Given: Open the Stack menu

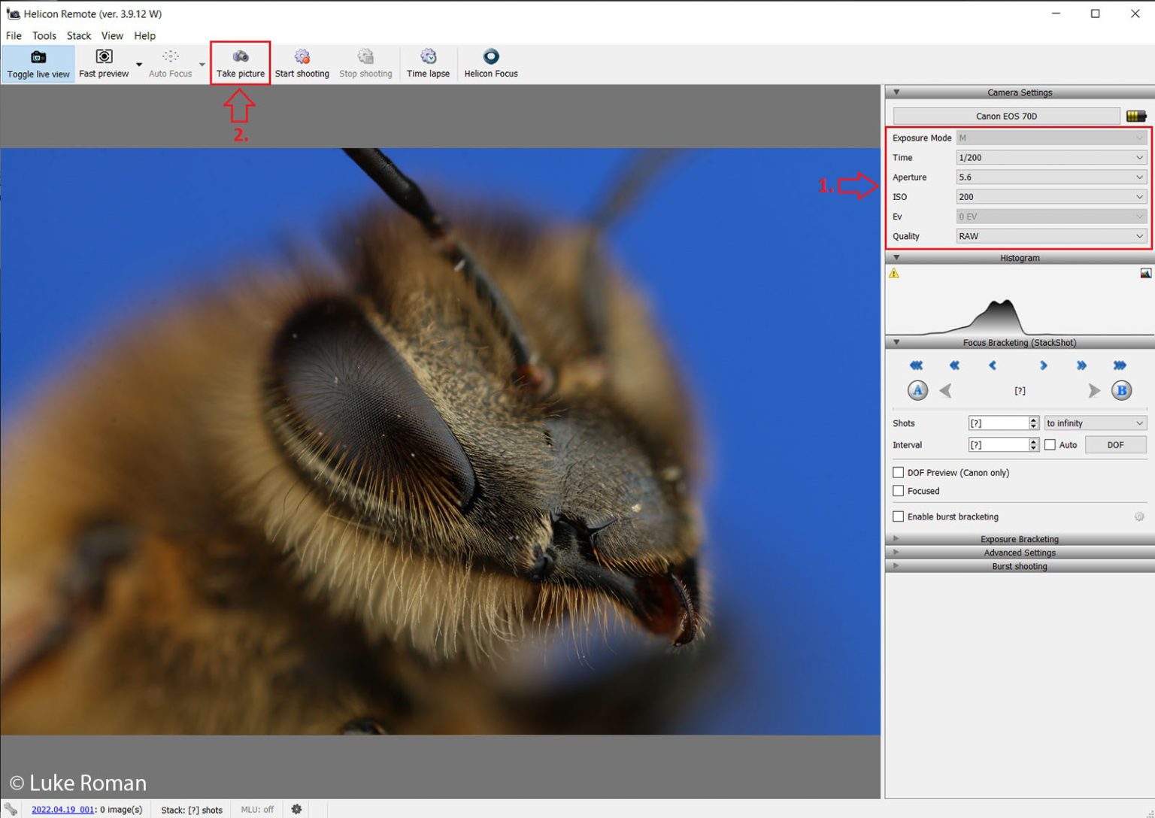Looking at the screenshot, I should [x=78, y=35].
